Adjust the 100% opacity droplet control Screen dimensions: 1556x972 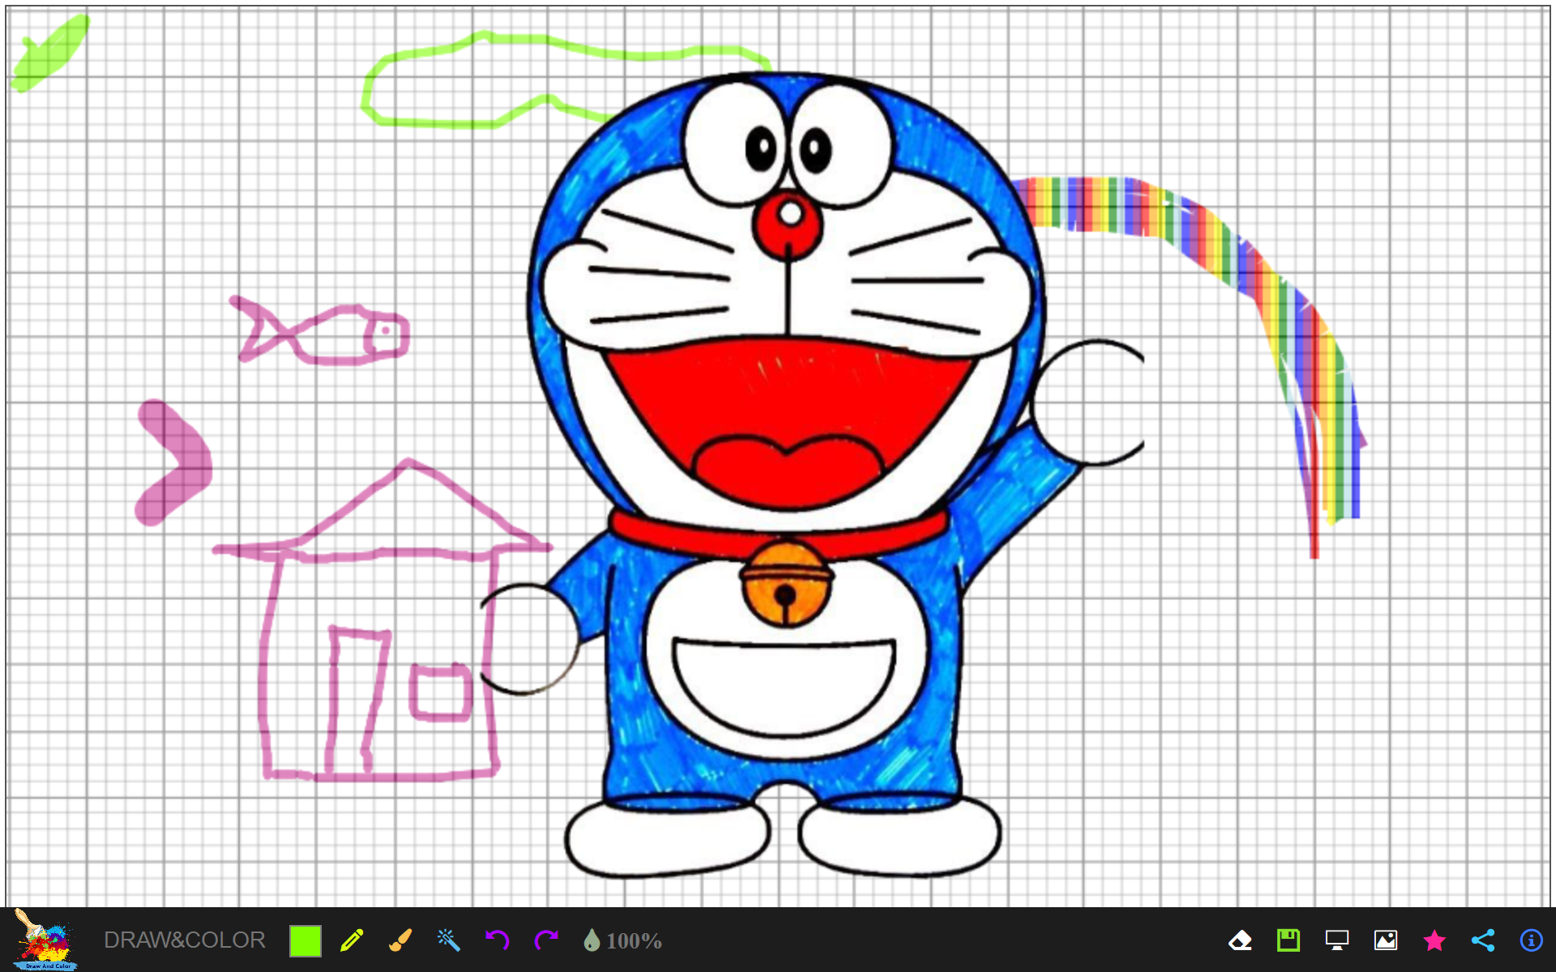pyautogui.click(x=622, y=940)
